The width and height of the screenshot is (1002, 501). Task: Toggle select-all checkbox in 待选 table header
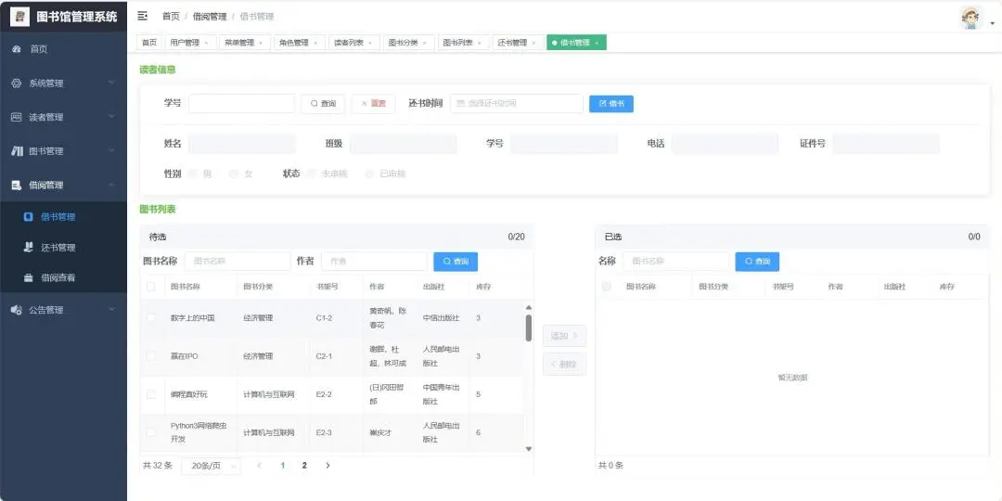click(151, 287)
